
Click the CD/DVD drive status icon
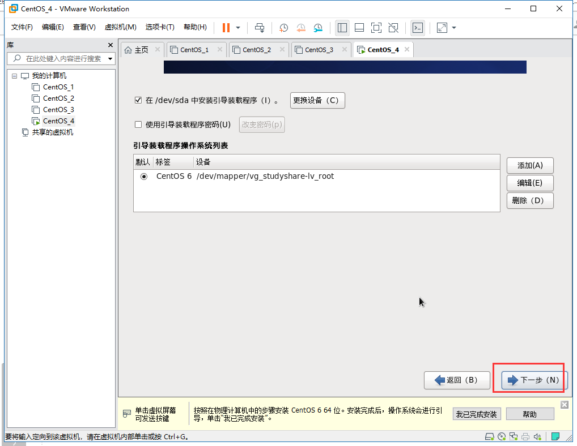pyautogui.click(x=502, y=436)
